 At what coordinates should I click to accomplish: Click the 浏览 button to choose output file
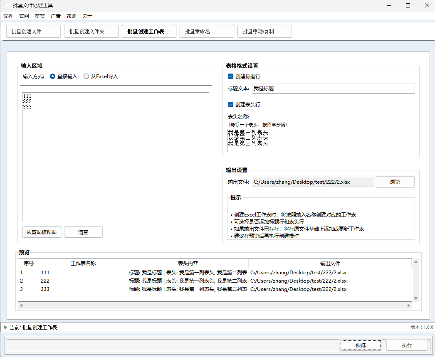tap(395, 182)
